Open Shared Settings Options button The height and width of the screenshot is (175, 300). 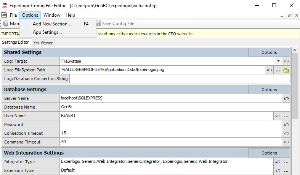[x=269, y=52]
